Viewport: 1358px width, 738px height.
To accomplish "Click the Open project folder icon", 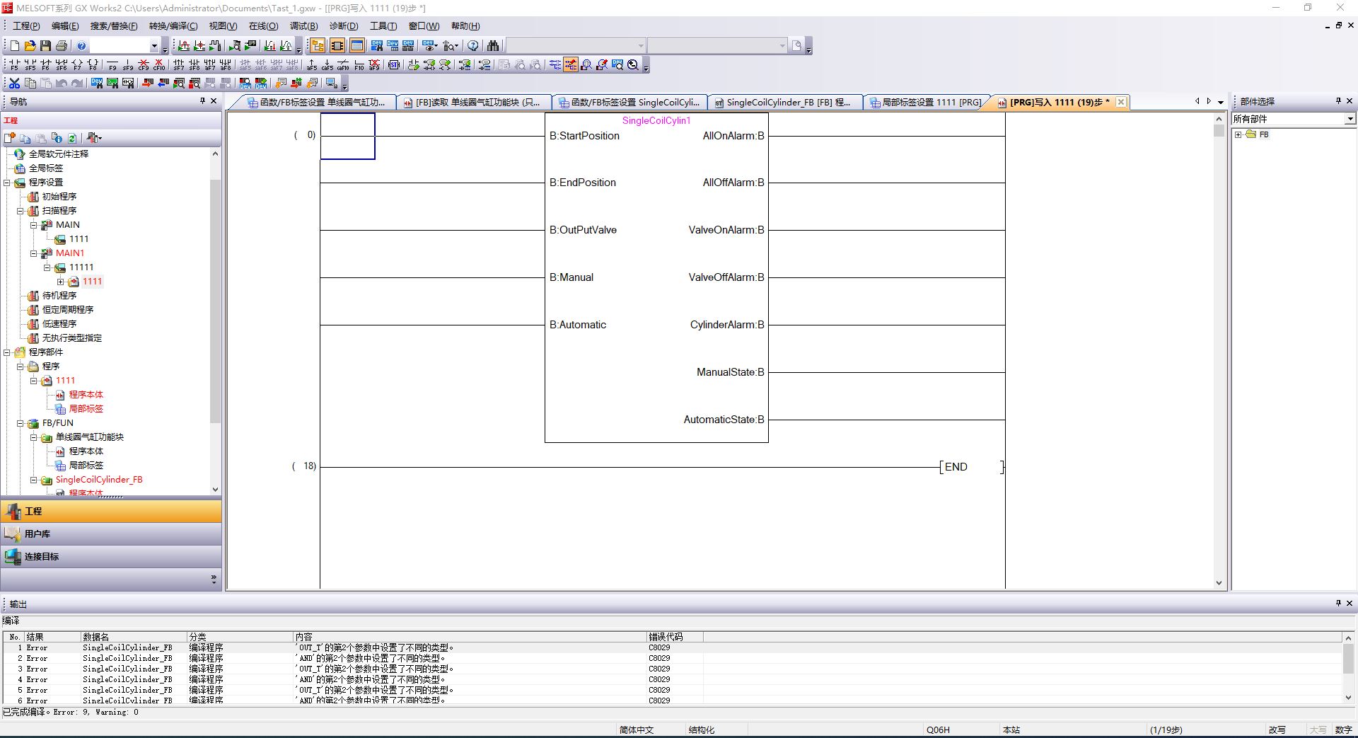I will pos(30,46).
